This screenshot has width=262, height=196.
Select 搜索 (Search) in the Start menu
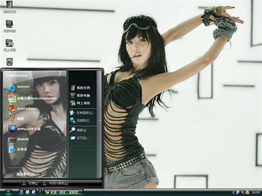(82, 130)
